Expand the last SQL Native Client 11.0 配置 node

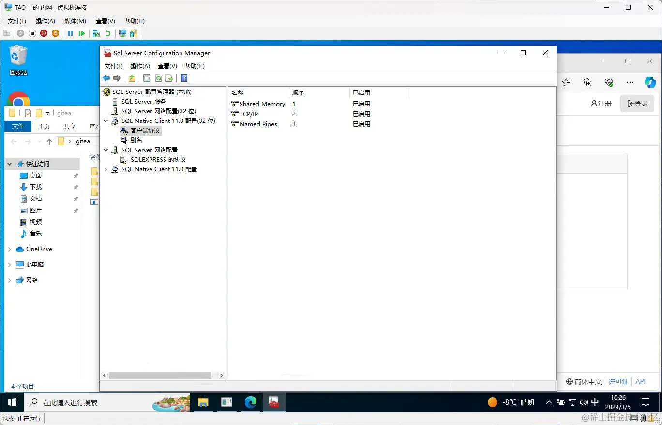click(106, 169)
